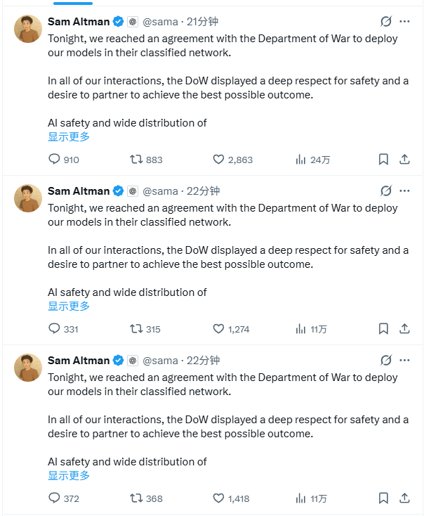Expand first tweet with 显示更多

click(69, 137)
